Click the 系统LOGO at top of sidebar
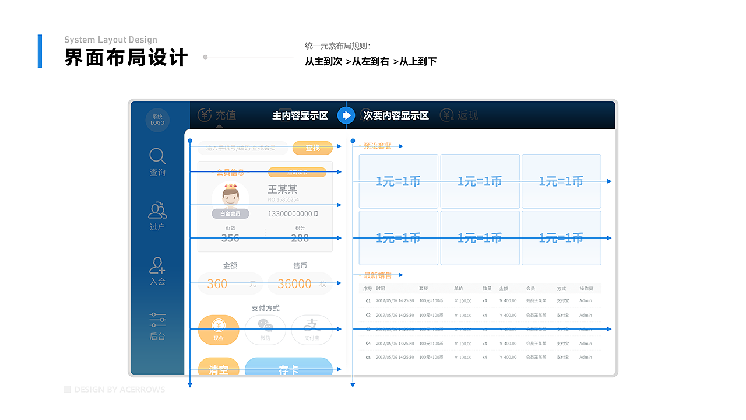Screen dimensions: 746x420 pyautogui.click(x=157, y=120)
